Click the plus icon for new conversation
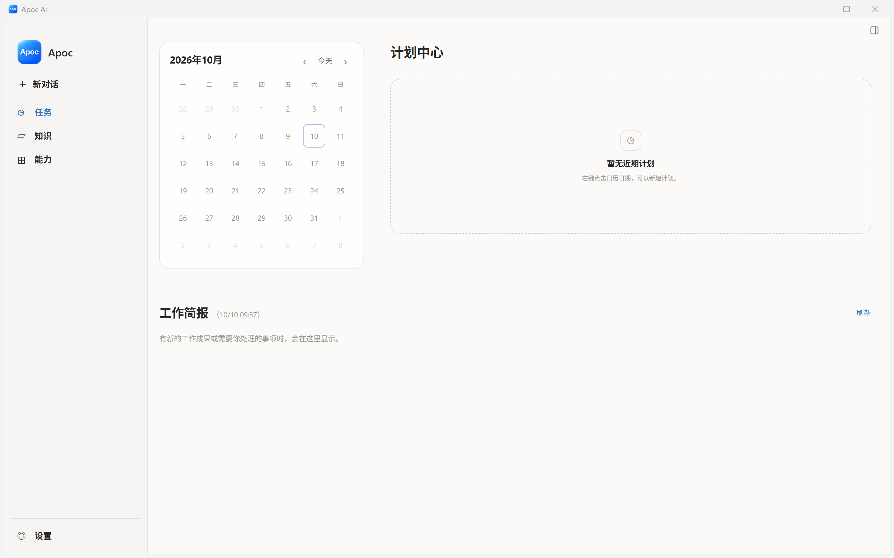Viewport: 894px width, 558px height. (x=23, y=84)
